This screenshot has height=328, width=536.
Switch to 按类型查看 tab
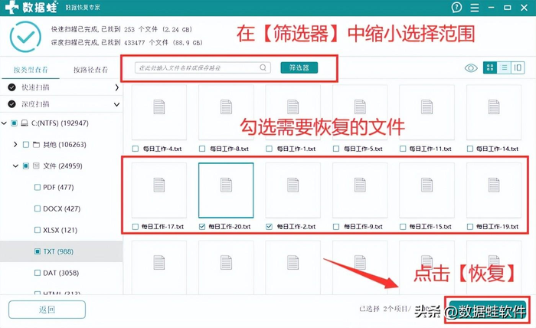point(31,70)
